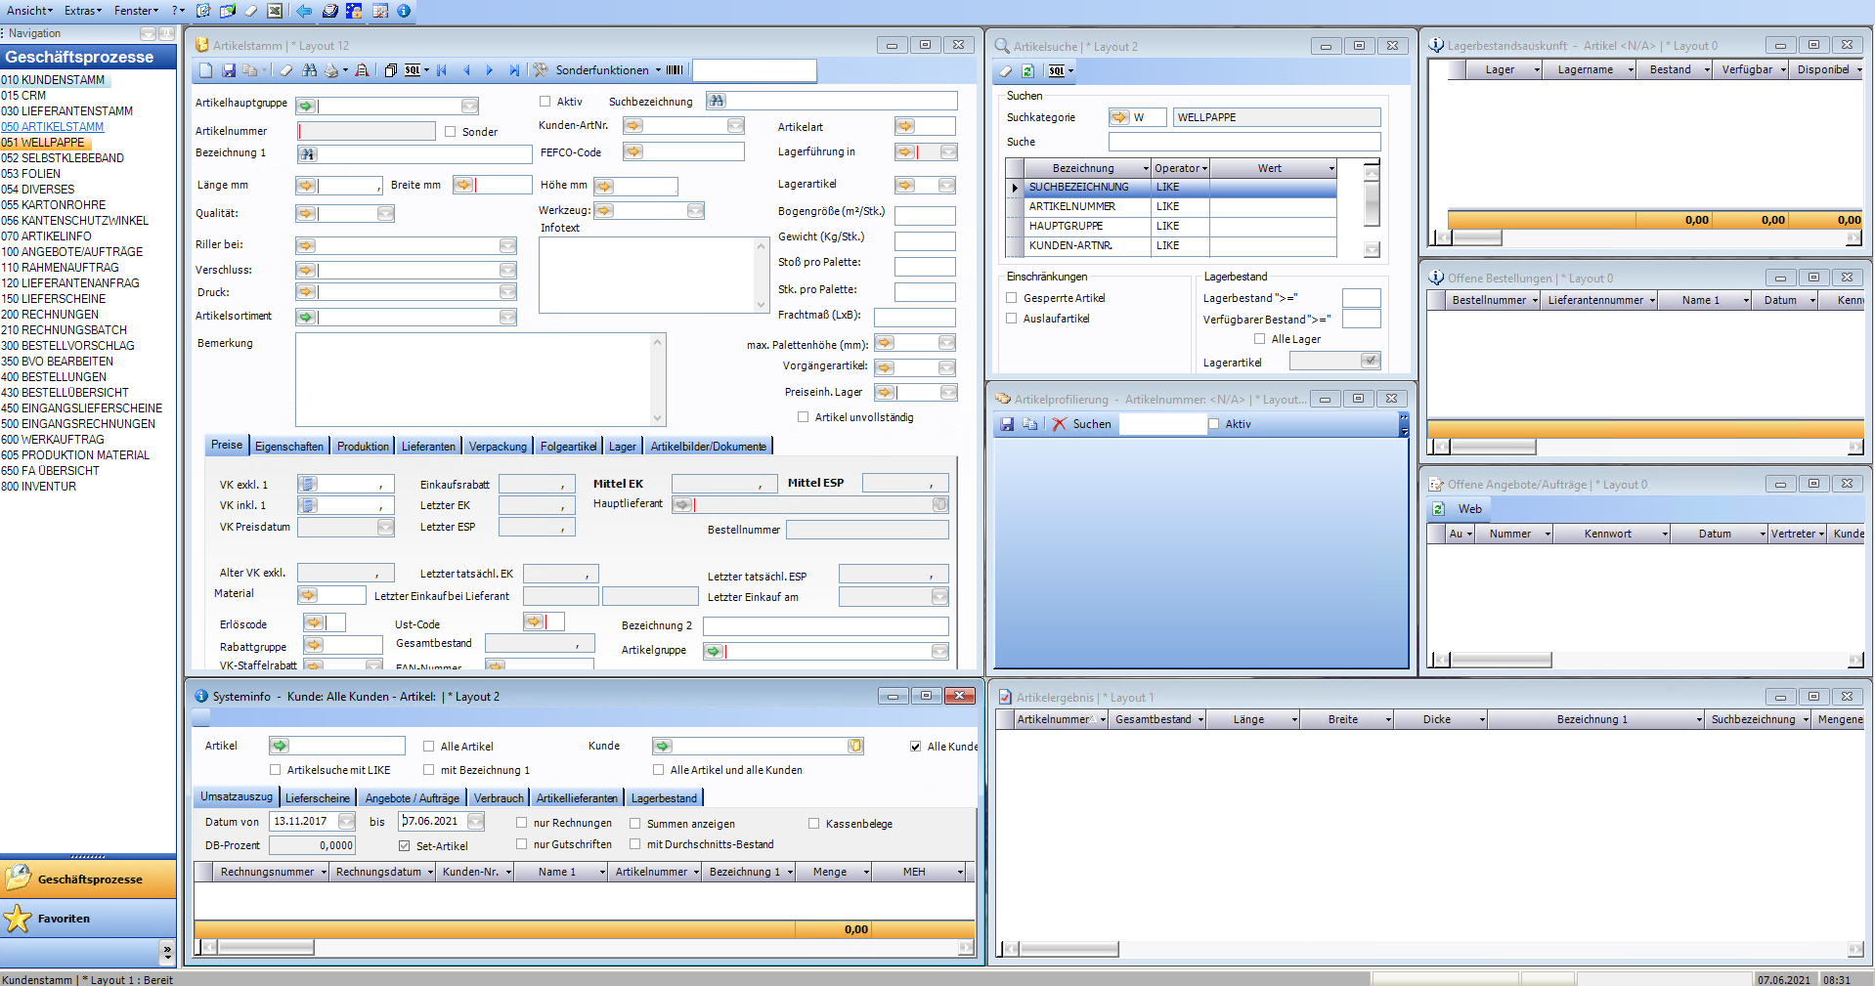
Task: Open the 051 WELLPAPPE process
Action: (x=43, y=143)
